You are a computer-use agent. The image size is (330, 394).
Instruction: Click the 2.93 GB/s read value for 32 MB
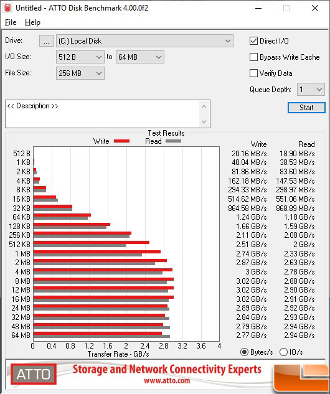[x=299, y=317]
